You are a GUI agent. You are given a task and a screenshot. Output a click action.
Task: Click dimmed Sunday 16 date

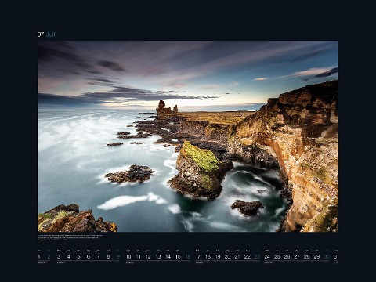(x=188, y=256)
